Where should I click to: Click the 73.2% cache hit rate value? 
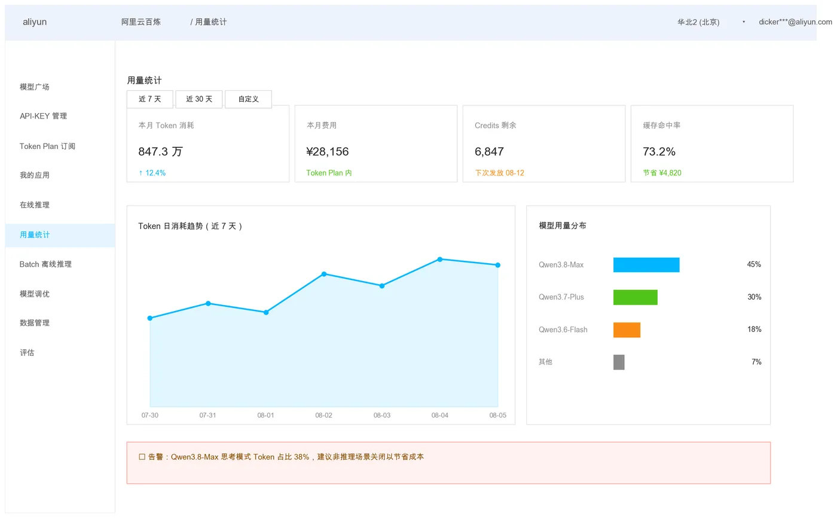[659, 151]
